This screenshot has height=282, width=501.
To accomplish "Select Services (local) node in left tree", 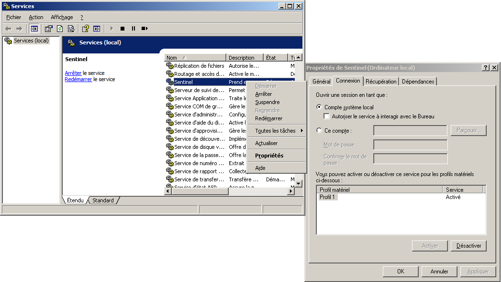I will click(31, 41).
